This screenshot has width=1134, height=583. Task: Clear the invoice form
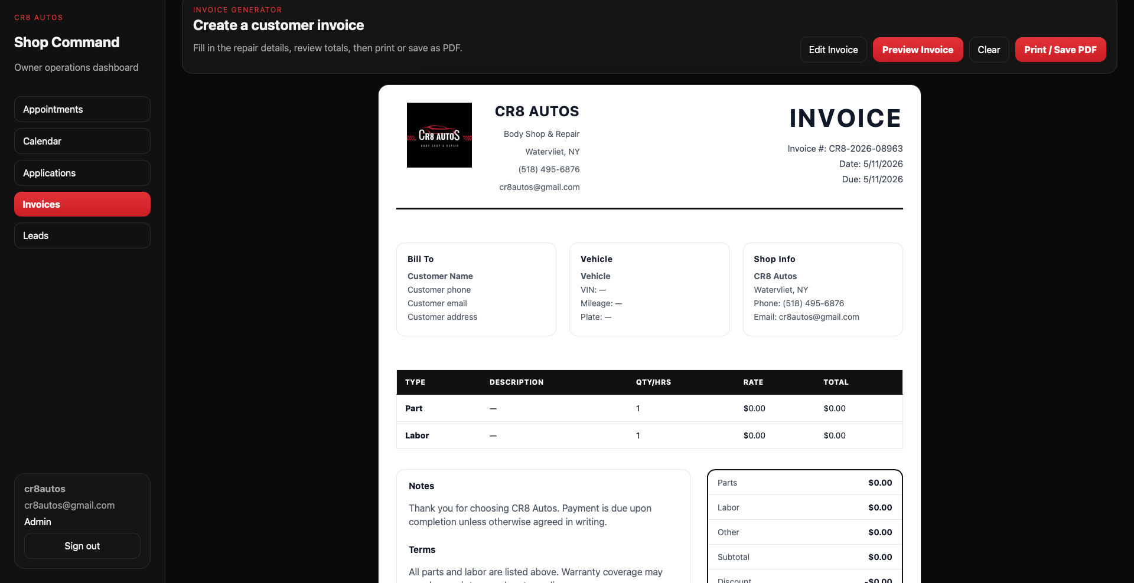(x=989, y=50)
